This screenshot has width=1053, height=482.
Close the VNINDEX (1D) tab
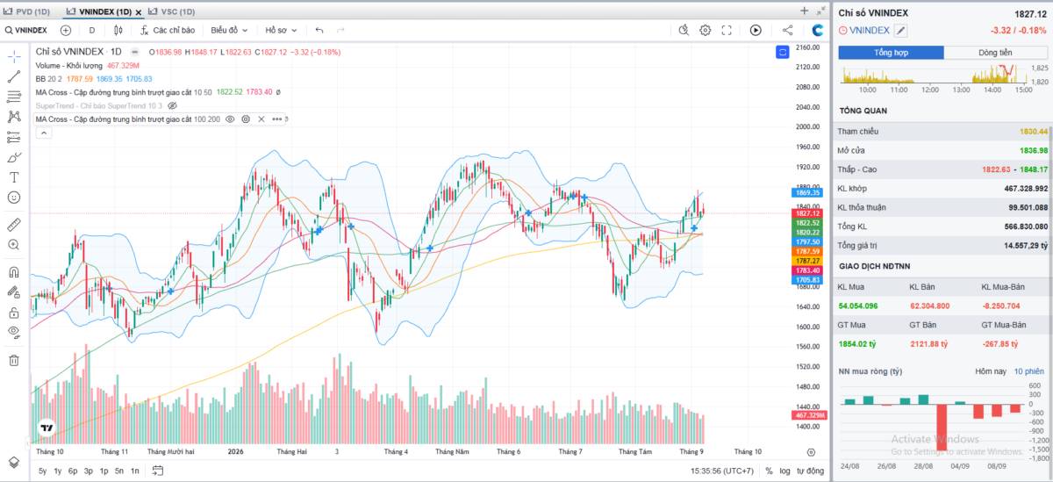(140, 11)
